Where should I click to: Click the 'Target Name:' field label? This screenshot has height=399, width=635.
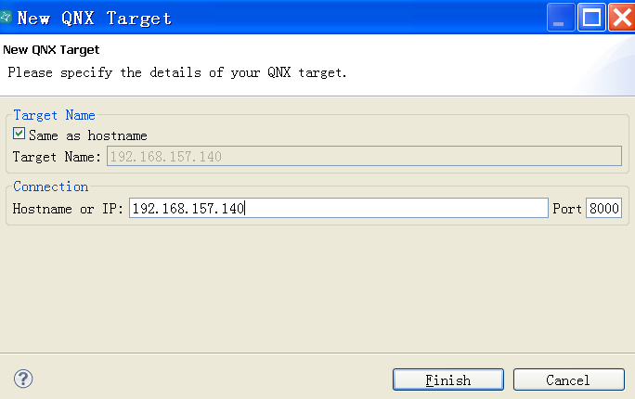click(x=57, y=157)
